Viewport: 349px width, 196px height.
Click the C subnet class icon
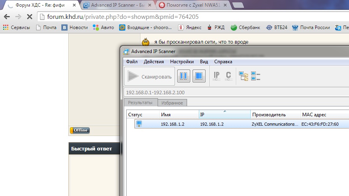pos(228,76)
